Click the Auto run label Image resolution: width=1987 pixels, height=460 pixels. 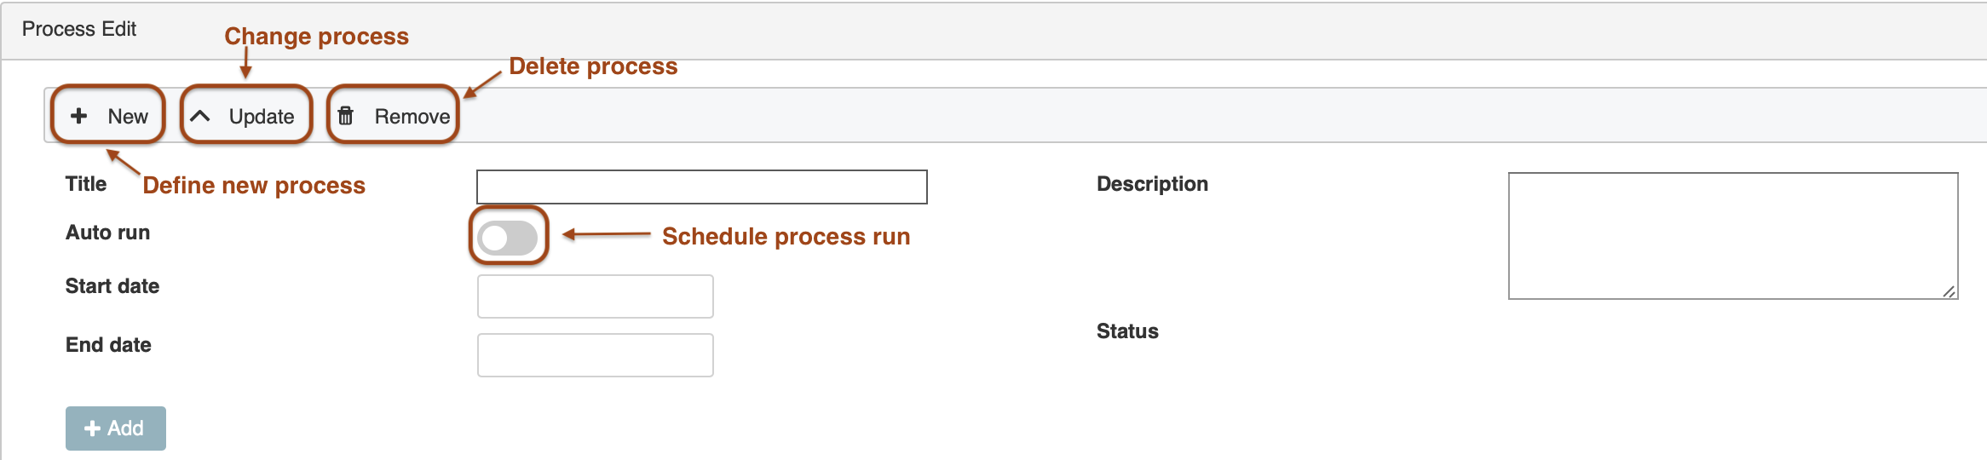107,233
